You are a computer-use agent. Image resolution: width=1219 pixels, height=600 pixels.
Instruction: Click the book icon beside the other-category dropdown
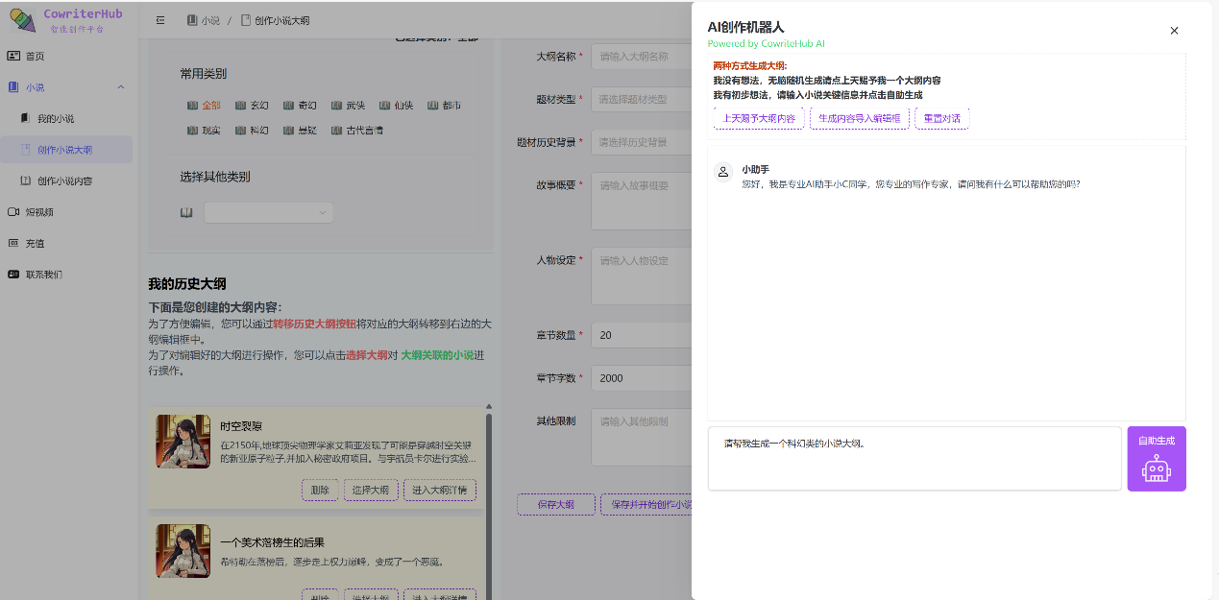[x=186, y=212]
